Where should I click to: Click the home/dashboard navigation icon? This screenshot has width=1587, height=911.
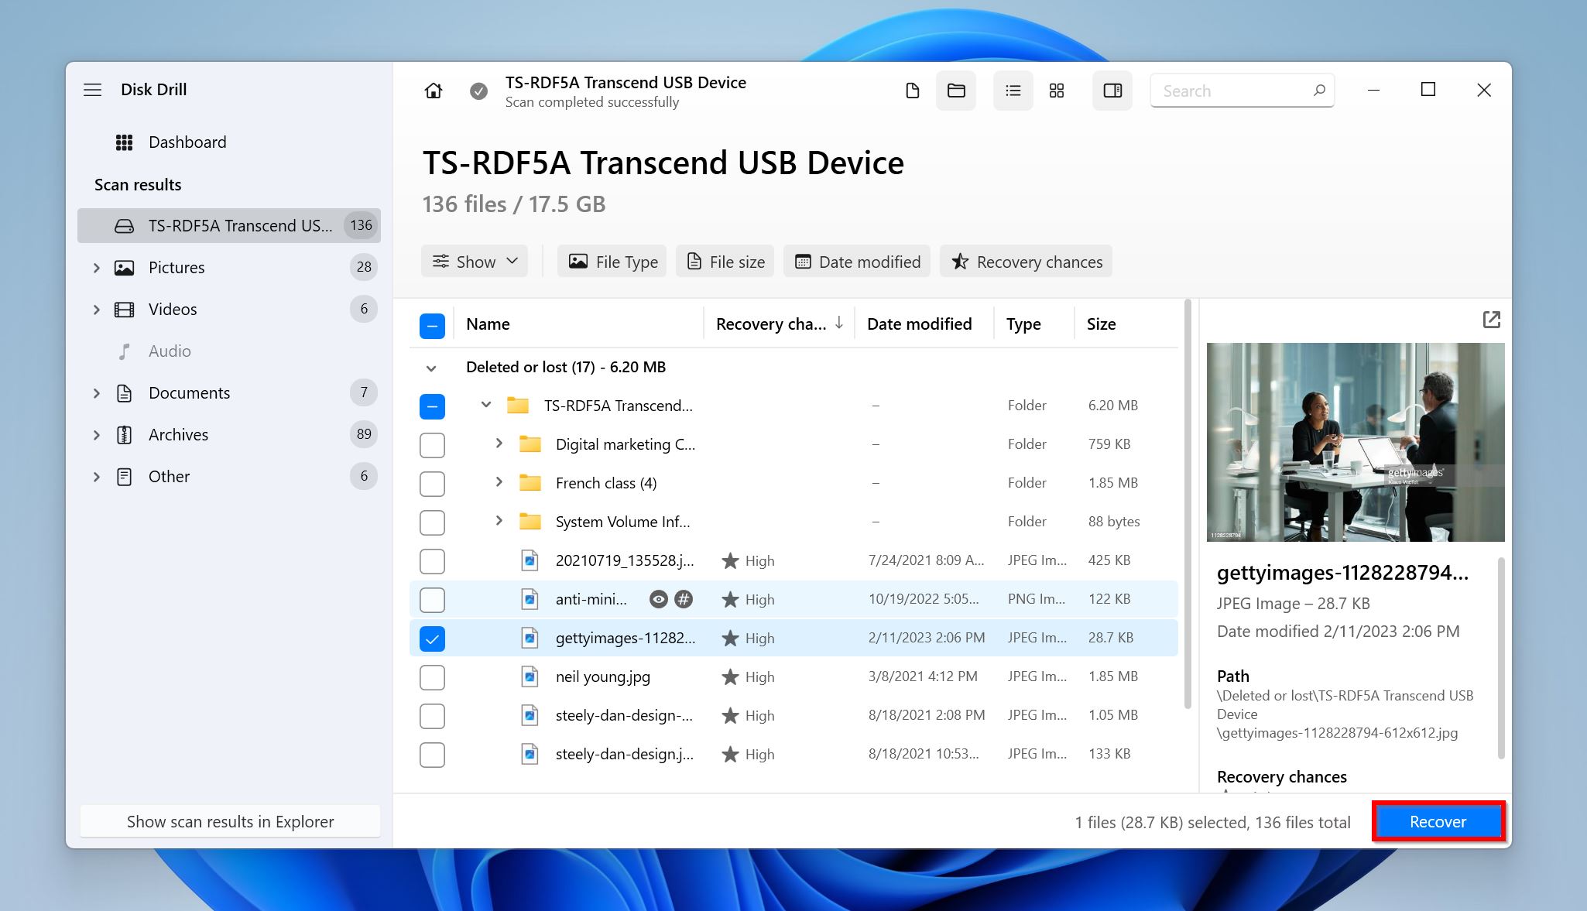(x=434, y=91)
